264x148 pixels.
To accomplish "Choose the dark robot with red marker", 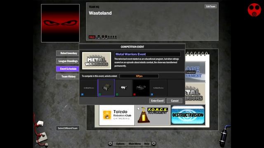I will pos(141,88).
